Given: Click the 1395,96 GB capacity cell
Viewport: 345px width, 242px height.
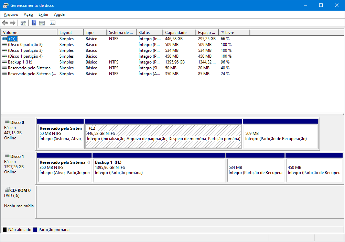Looking at the screenshot, I should click(175, 62).
